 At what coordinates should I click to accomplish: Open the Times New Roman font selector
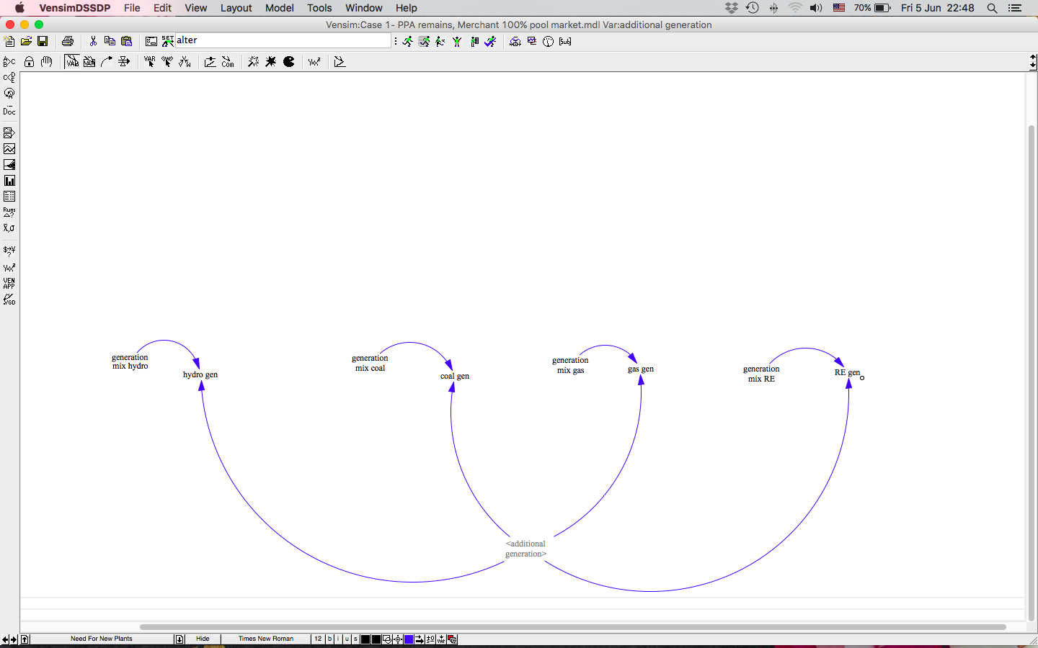point(266,639)
